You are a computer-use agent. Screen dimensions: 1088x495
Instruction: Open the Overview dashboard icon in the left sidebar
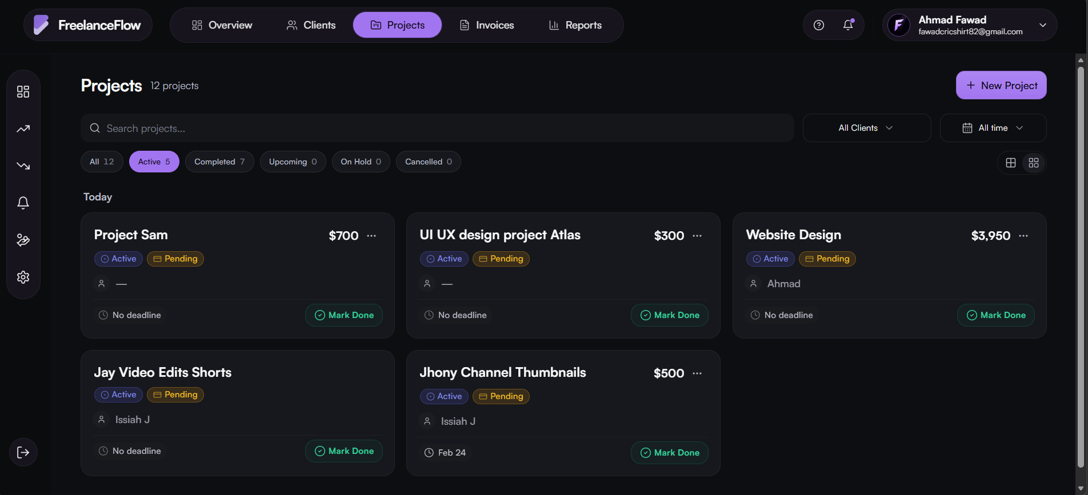click(23, 91)
